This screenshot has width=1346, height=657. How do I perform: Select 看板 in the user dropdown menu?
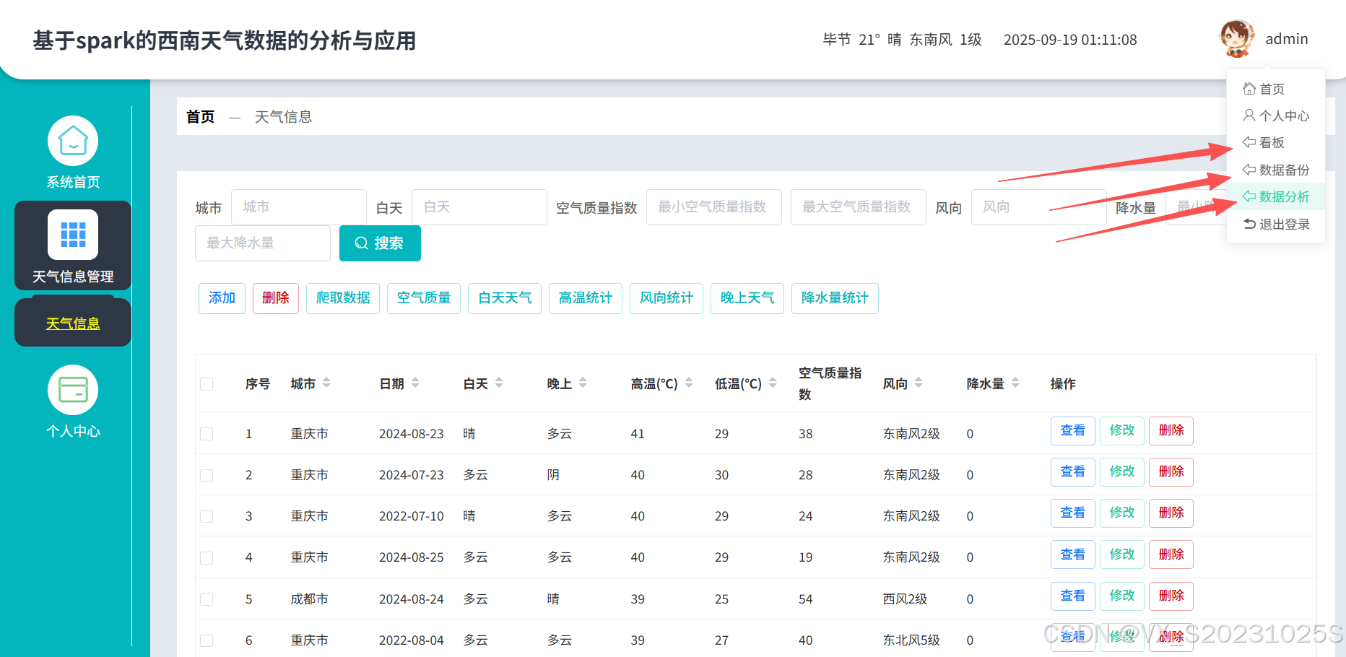pyautogui.click(x=1276, y=142)
